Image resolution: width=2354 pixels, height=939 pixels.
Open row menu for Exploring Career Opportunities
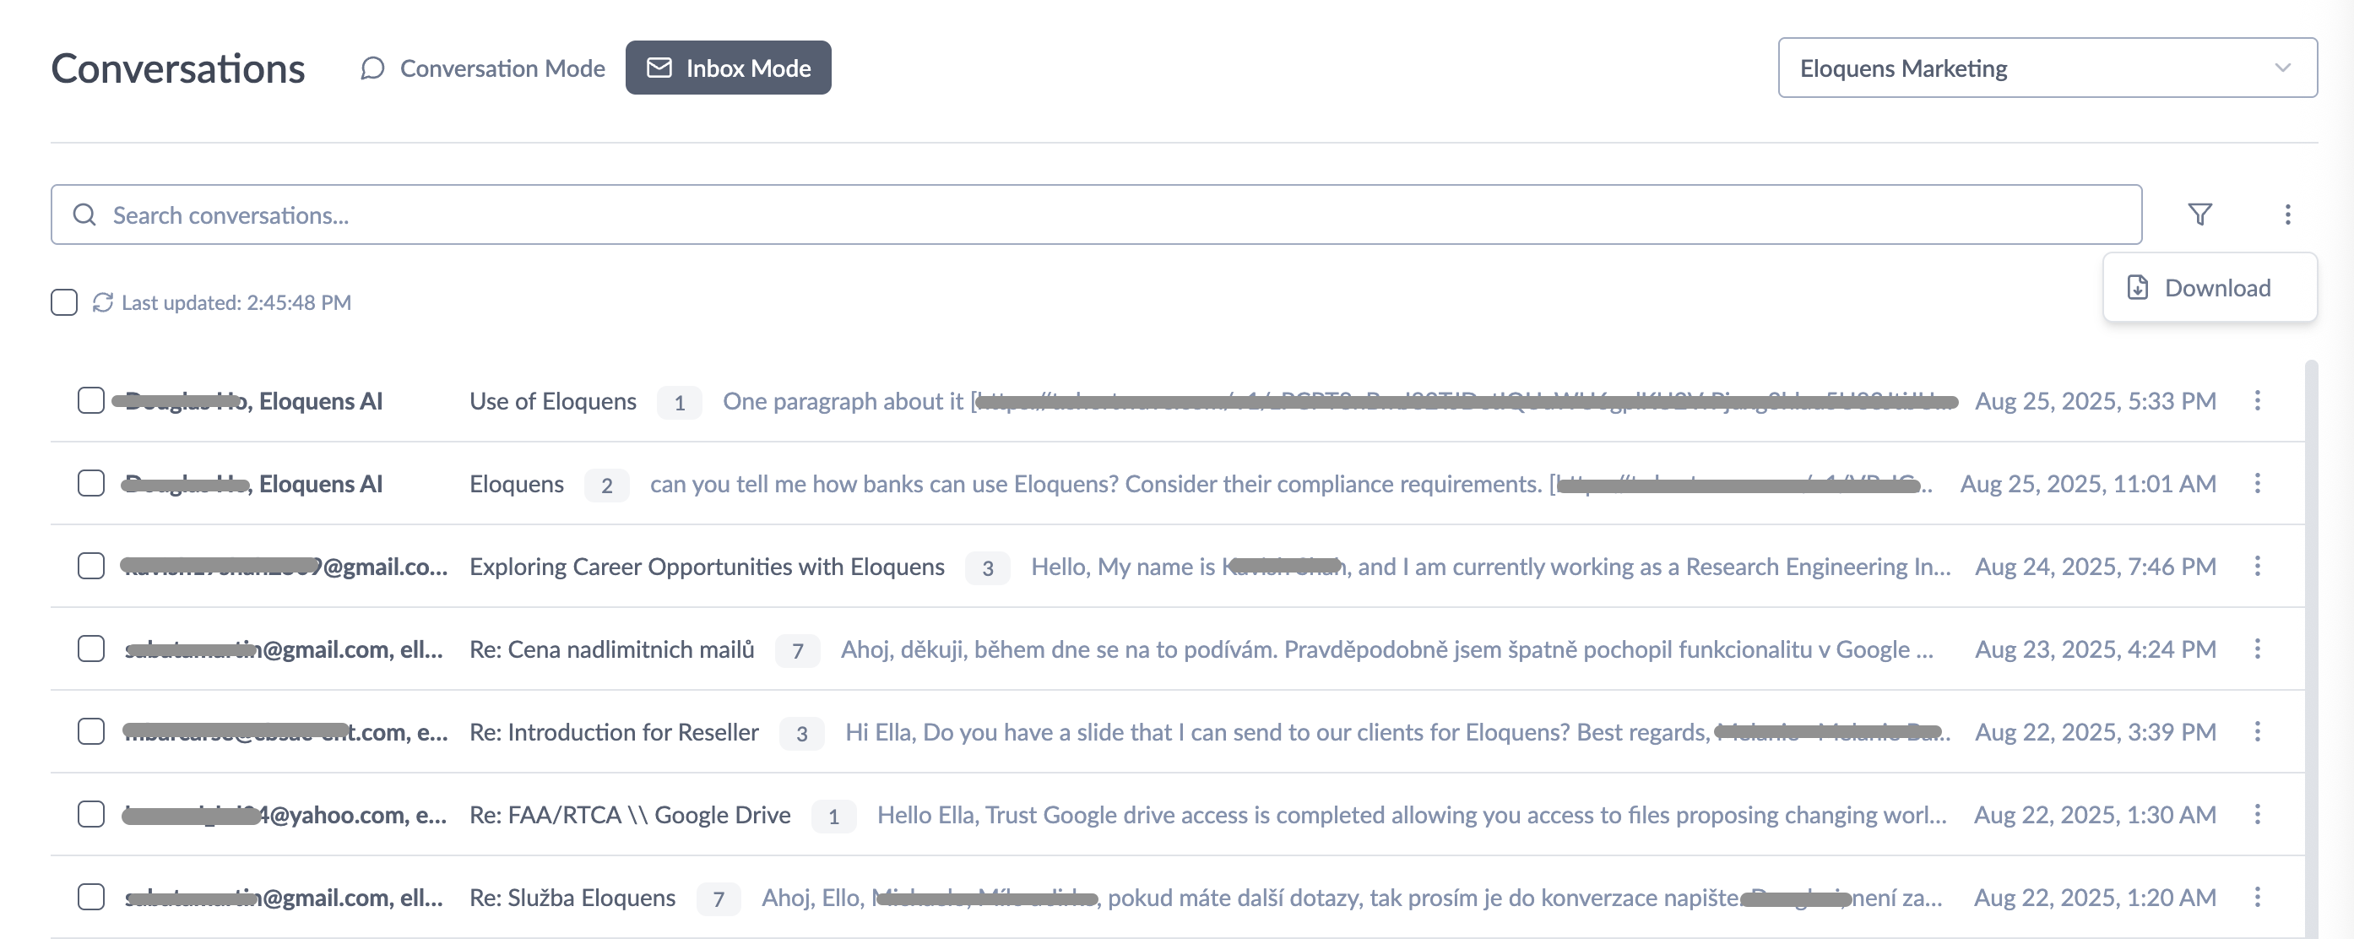tap(2257, 566)
